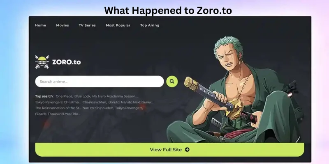This screenshot has width=329, height=164.
Task: Open the Movies menu item
Action: tap(63, 25)
